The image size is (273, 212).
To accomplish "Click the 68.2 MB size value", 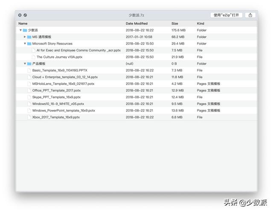I will click(178, 37).
